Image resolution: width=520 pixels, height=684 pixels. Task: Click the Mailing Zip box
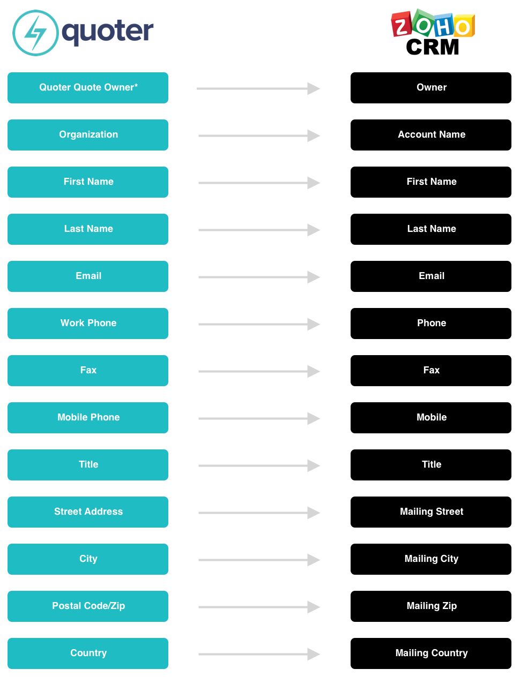[431, 606]
